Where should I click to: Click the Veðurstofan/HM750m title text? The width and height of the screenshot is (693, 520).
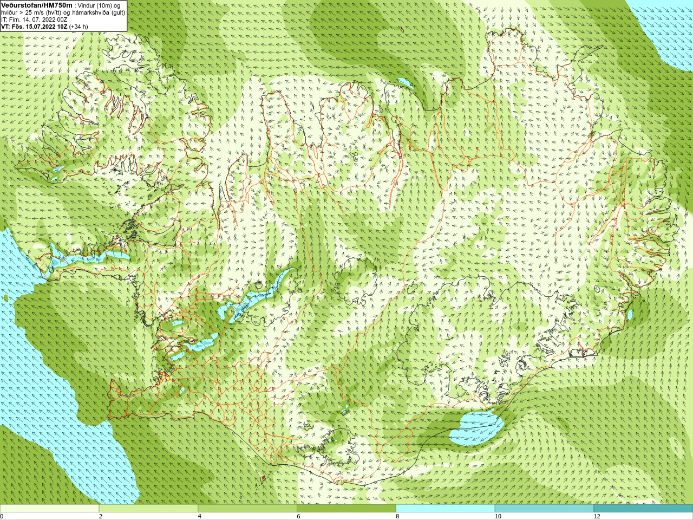tap(36, 5)
